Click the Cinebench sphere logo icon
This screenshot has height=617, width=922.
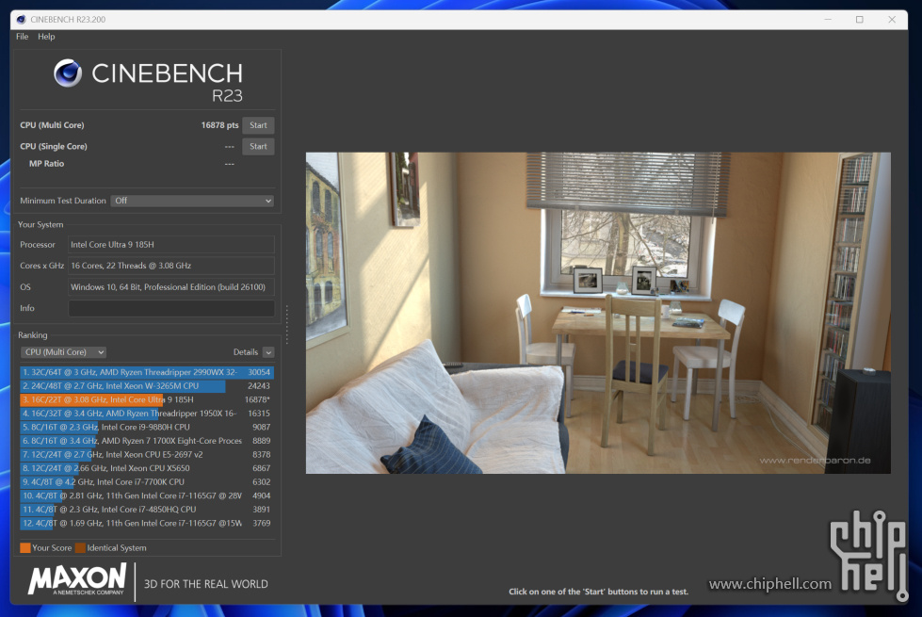click(68, 73)
